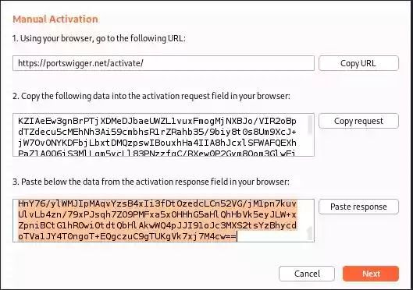Click the Copy URL button
Screen dimensions: 413x290
[x=358, y=63]
